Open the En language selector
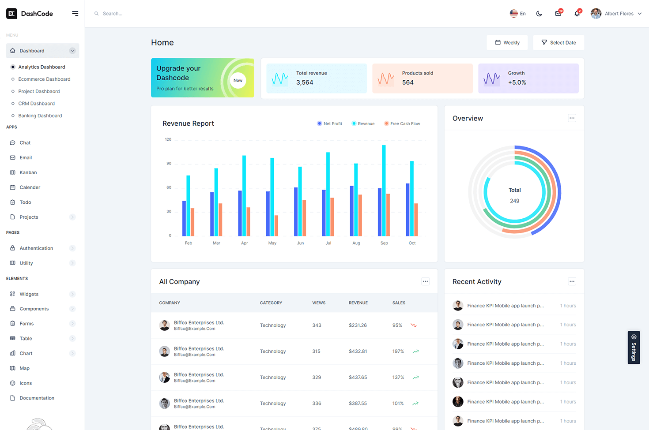This screenshot has height=430, width=649. click(518, 14)
